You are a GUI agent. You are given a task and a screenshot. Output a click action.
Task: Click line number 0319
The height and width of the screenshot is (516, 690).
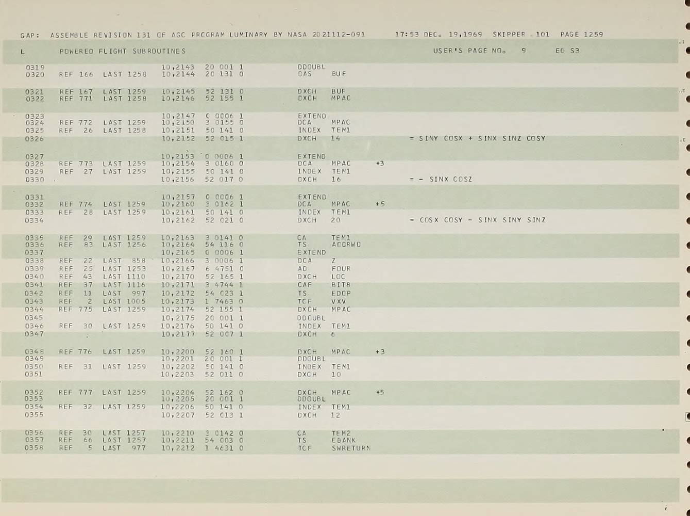click(35, 67)
